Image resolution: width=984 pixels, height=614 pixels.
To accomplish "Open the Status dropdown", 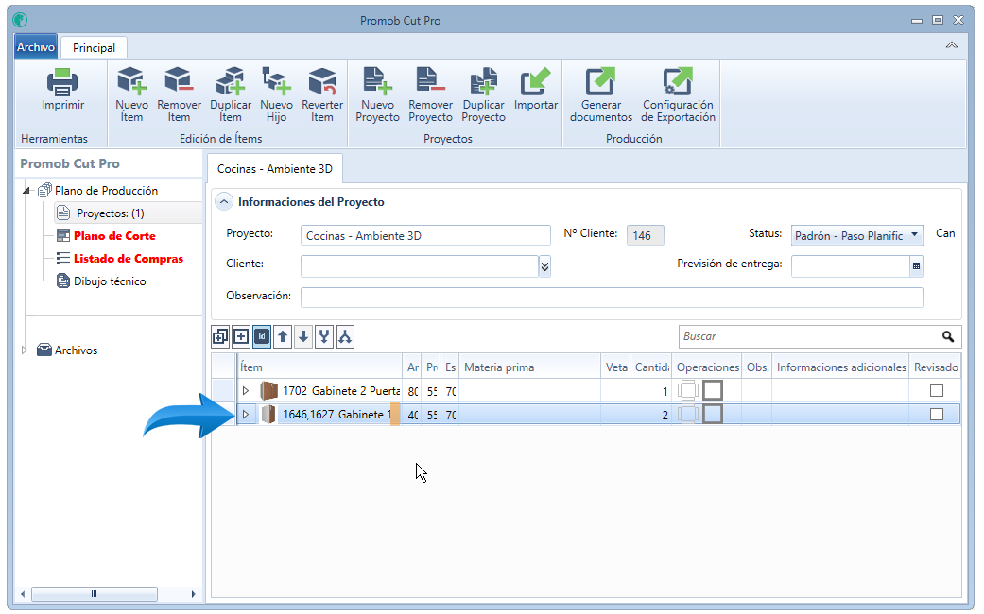I will click(914, 235).
